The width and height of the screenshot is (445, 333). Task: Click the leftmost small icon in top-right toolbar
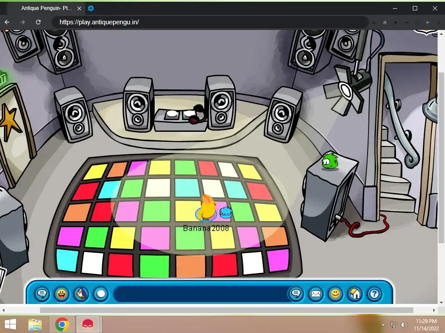pos(374,23)
